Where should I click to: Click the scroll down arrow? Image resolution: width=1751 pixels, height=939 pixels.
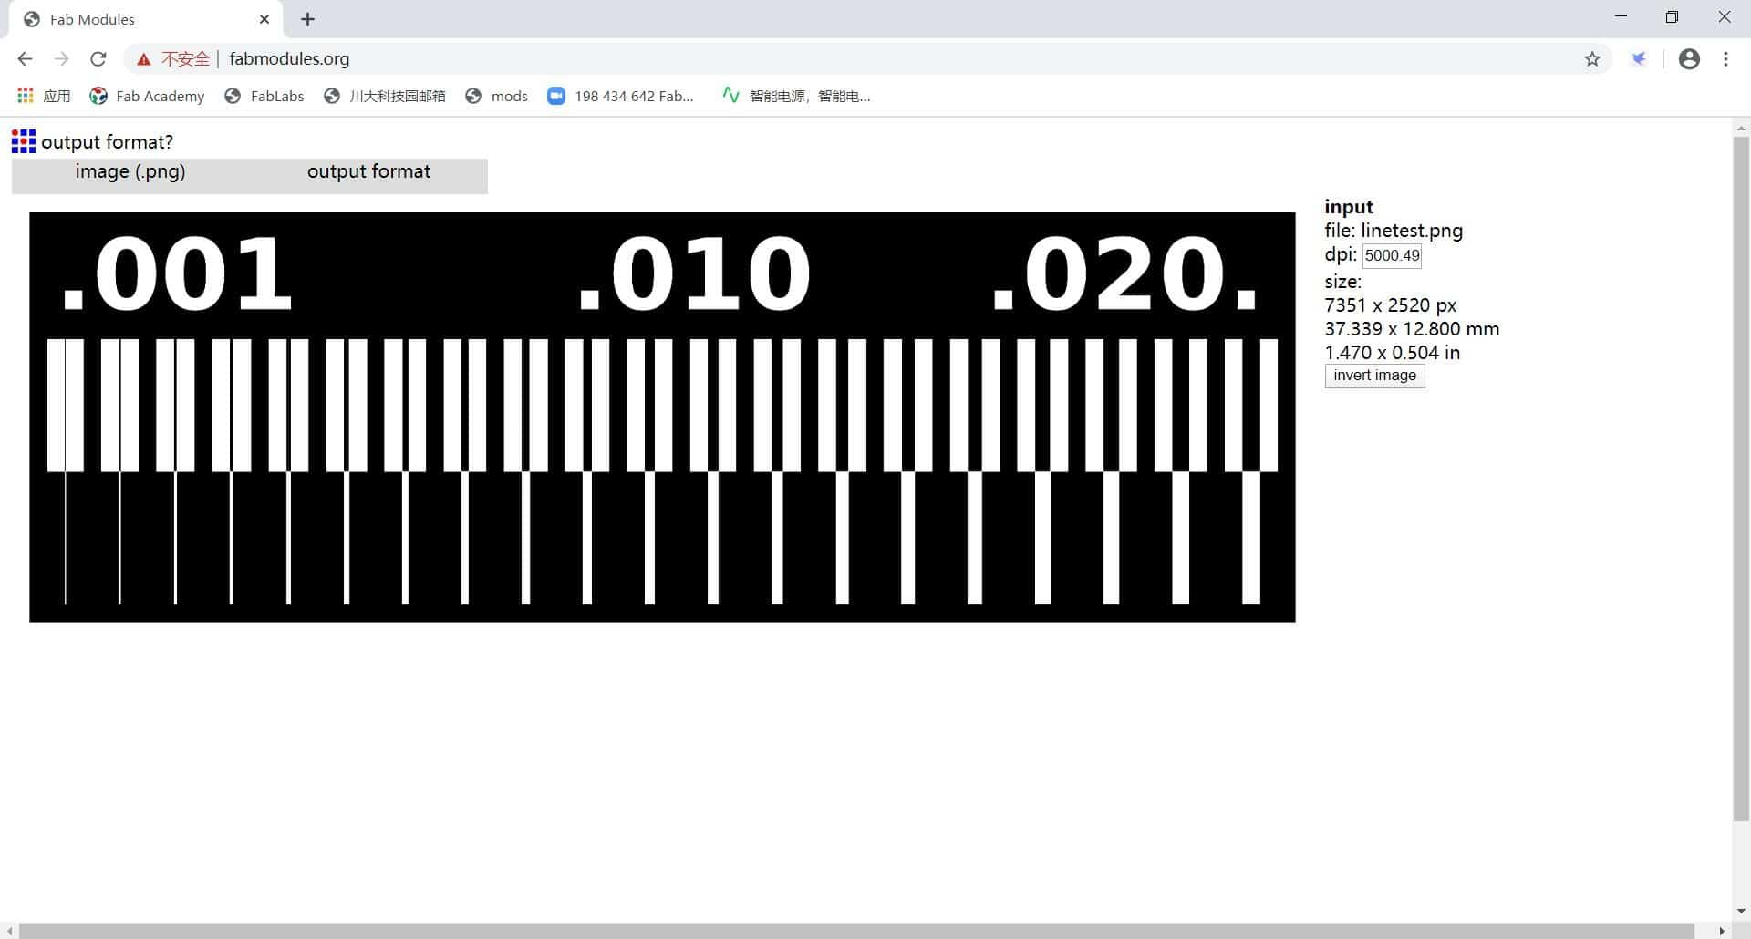coord(1741,911)
